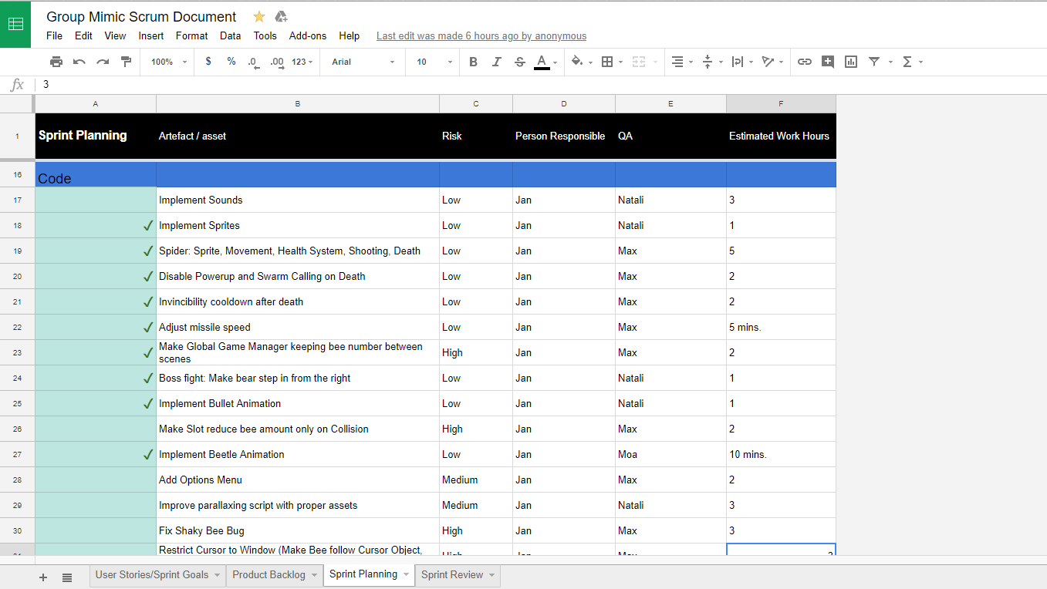The height and width of the screenshot is (589, 1047).
Task: Open the Data menu
Action: 230,35
